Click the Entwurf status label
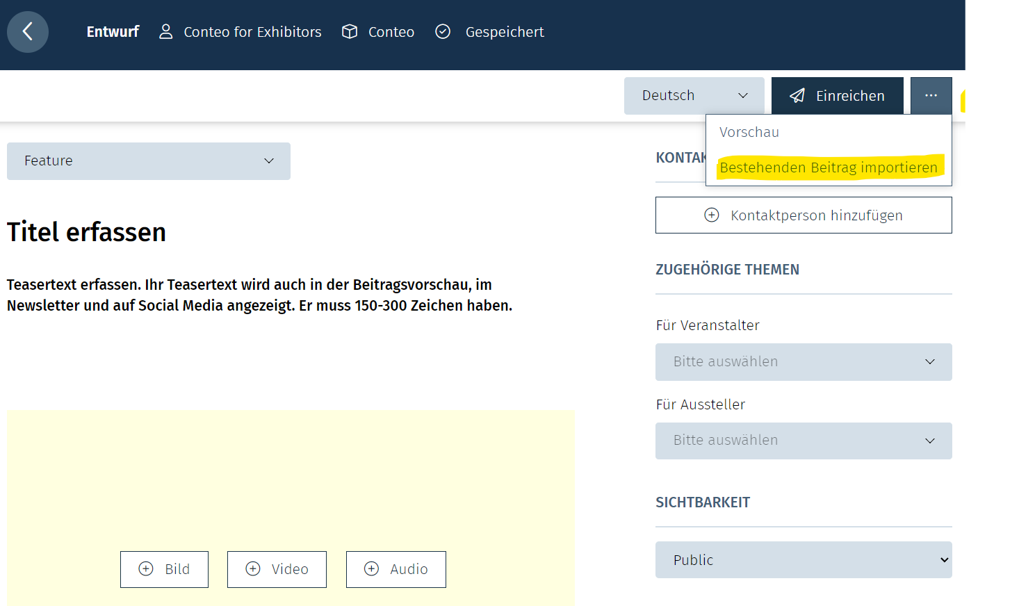This screenshot has height=606, width=1019. 113,32
